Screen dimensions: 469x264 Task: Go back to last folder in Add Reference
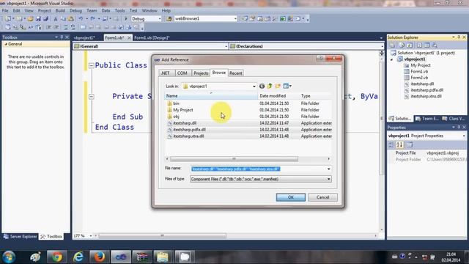coord(262,87)
